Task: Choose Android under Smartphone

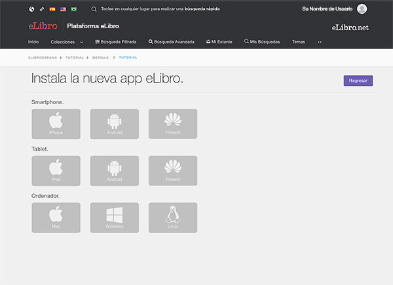Action: 115,124
